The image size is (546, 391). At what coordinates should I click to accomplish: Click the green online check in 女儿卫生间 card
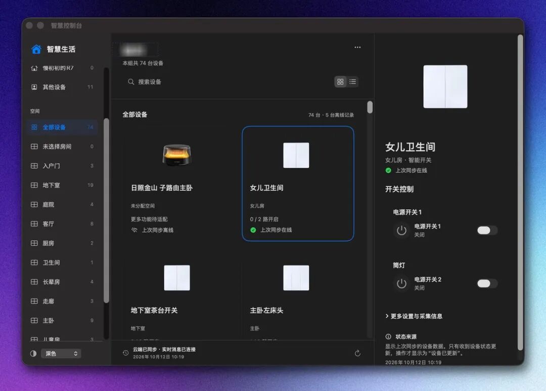(253, 230)
